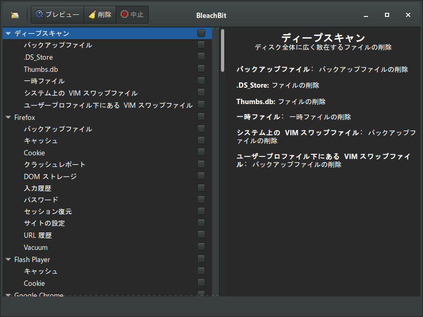Select the DOM ストレージ row

(107, 176)
